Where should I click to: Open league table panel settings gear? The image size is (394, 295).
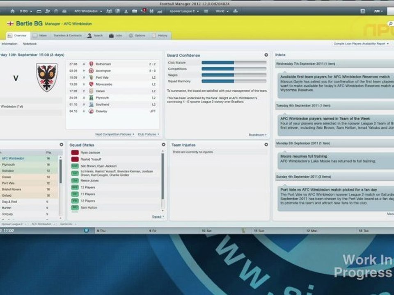pos(61,145)
